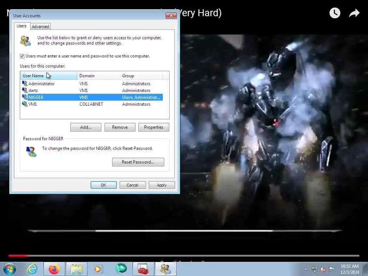Select the Users tab

21,26
